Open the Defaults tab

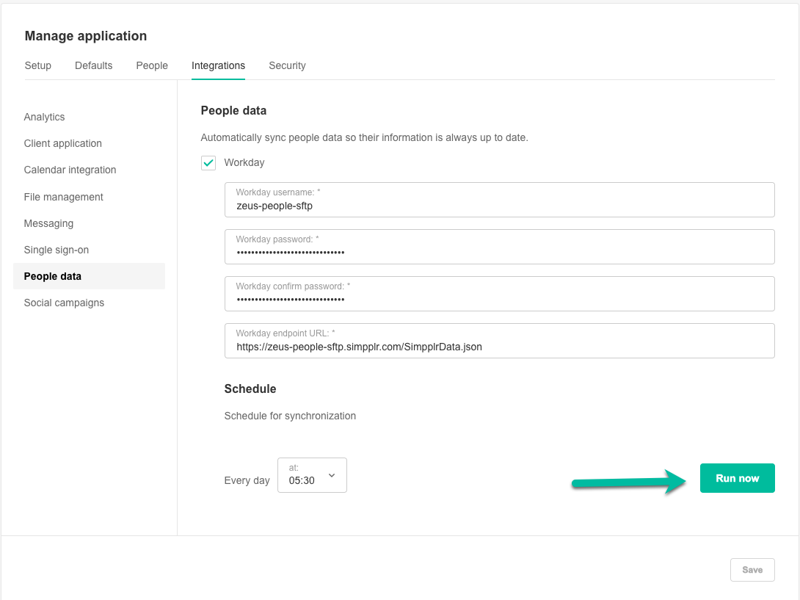point(93,65)
